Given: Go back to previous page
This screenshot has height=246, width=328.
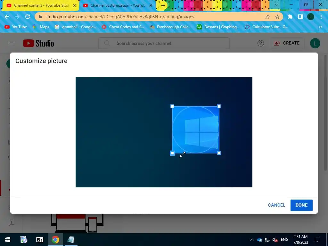Looking at the screenshot, I should pos(7,17).
